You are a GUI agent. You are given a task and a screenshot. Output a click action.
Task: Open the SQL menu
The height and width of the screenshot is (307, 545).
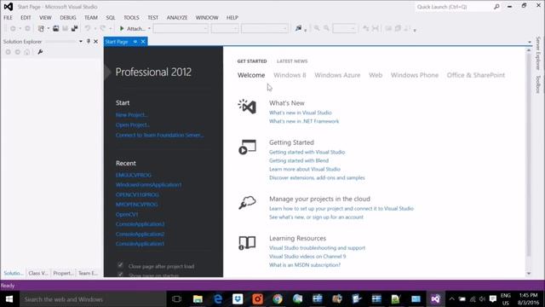(111, 17)
